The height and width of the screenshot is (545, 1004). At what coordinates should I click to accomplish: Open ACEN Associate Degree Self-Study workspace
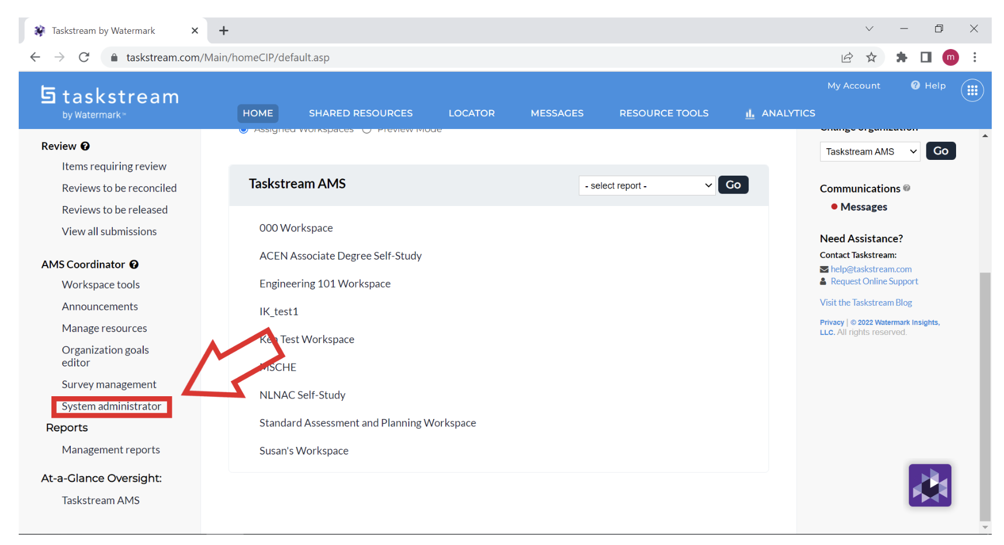pos(341,256)
